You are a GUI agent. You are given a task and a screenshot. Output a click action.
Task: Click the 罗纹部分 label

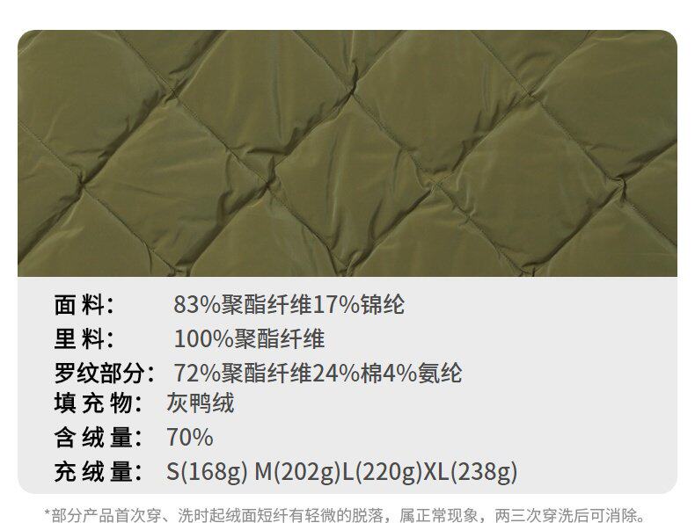[x=104, y=373]
